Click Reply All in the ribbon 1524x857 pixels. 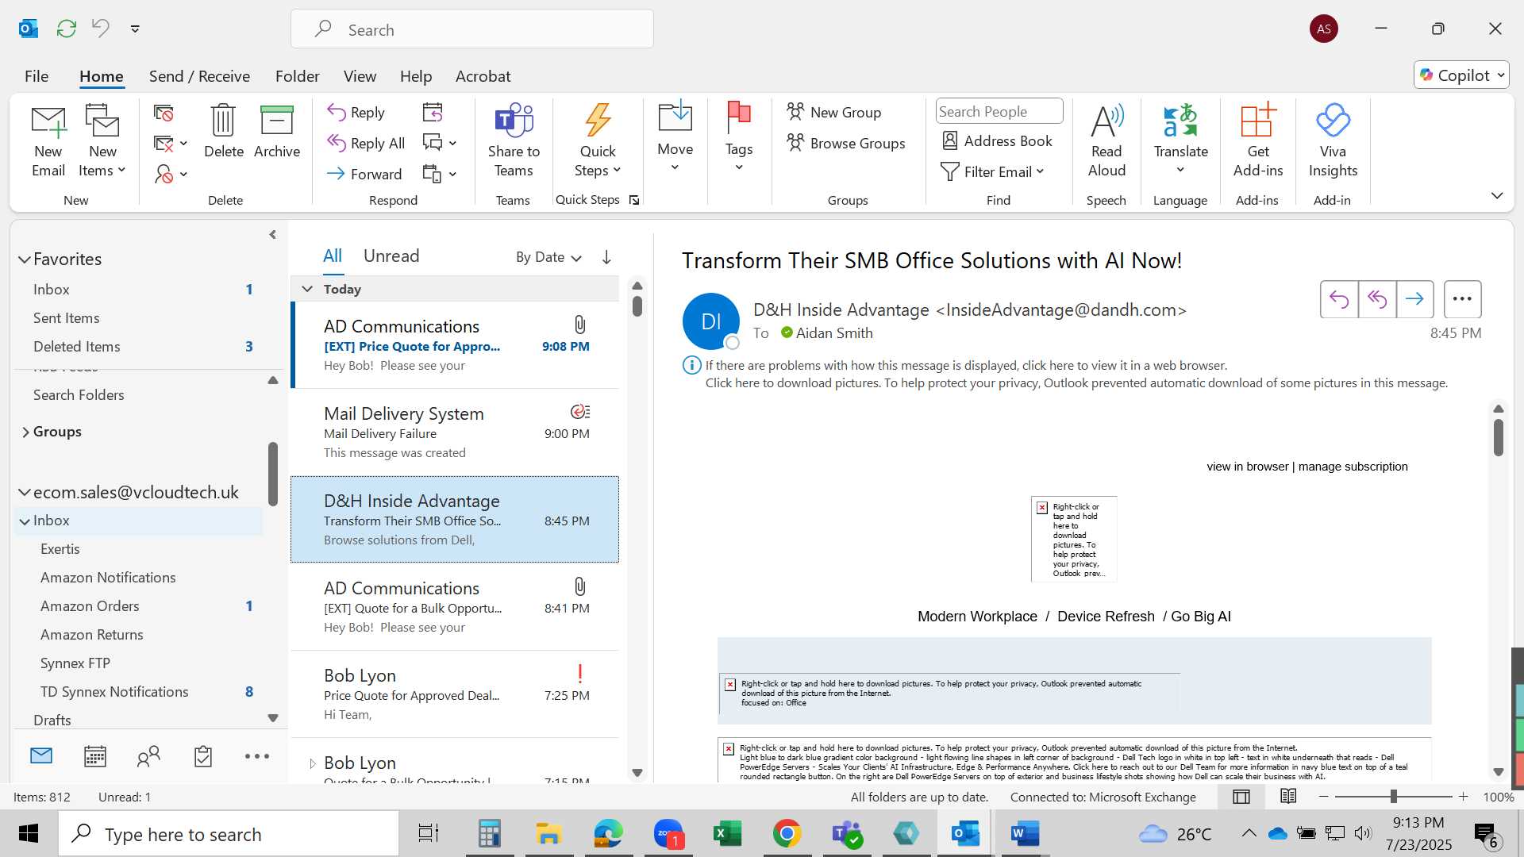pos(366,144)
